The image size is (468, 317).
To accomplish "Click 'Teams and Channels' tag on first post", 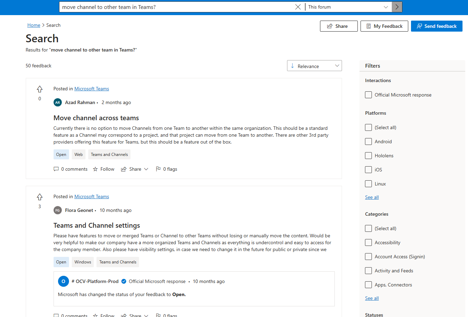I will [x=109, y=155].
